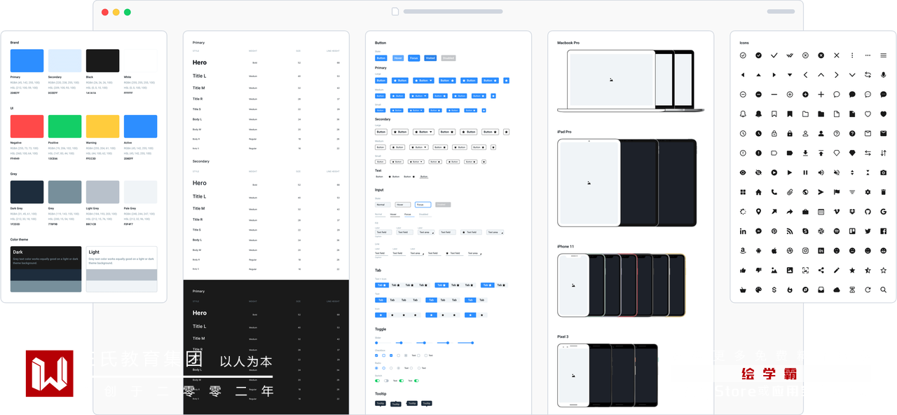Click the open eye icon
The image size is (897, 415).
tap(743, 172)
